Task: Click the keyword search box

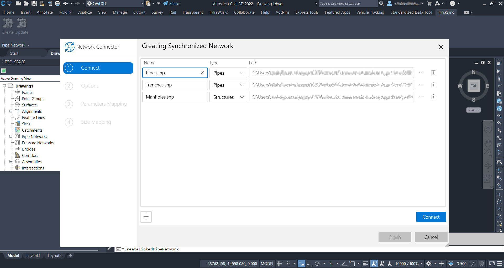Action: [x=348, y=3]
